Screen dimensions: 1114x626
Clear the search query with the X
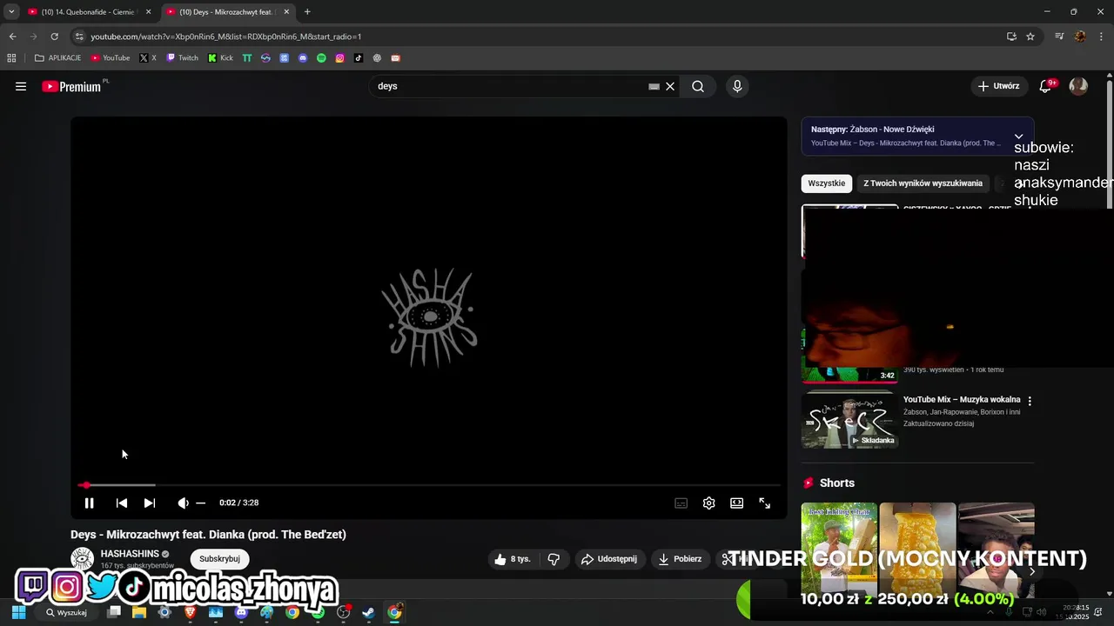tap(670, 86)
